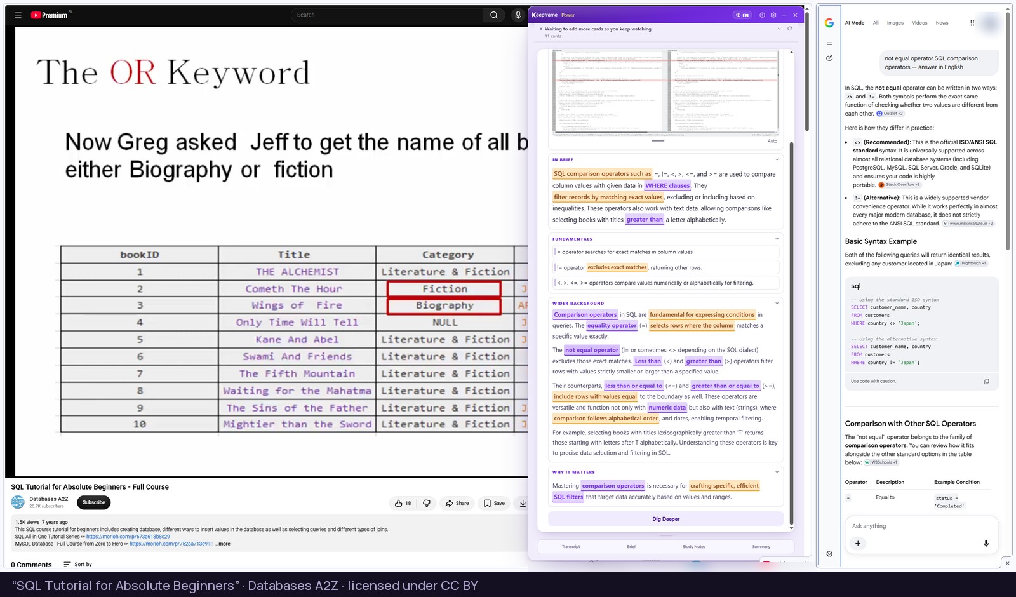1016x597 pixels.
Task: Start a new AI Mode chat
Action: point(829,58)
